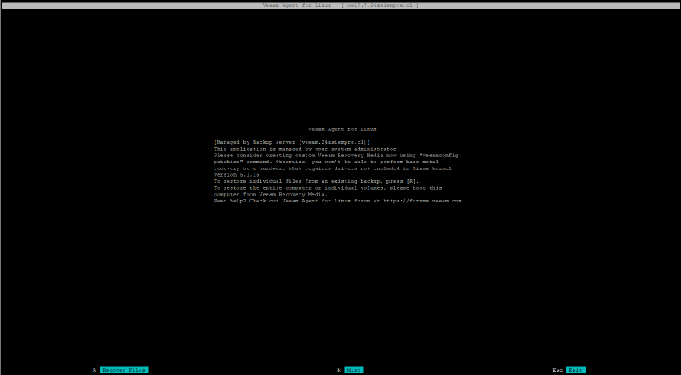Click the "press [R]" restore instruction line
Screen dimensions: 681x375
316,181
